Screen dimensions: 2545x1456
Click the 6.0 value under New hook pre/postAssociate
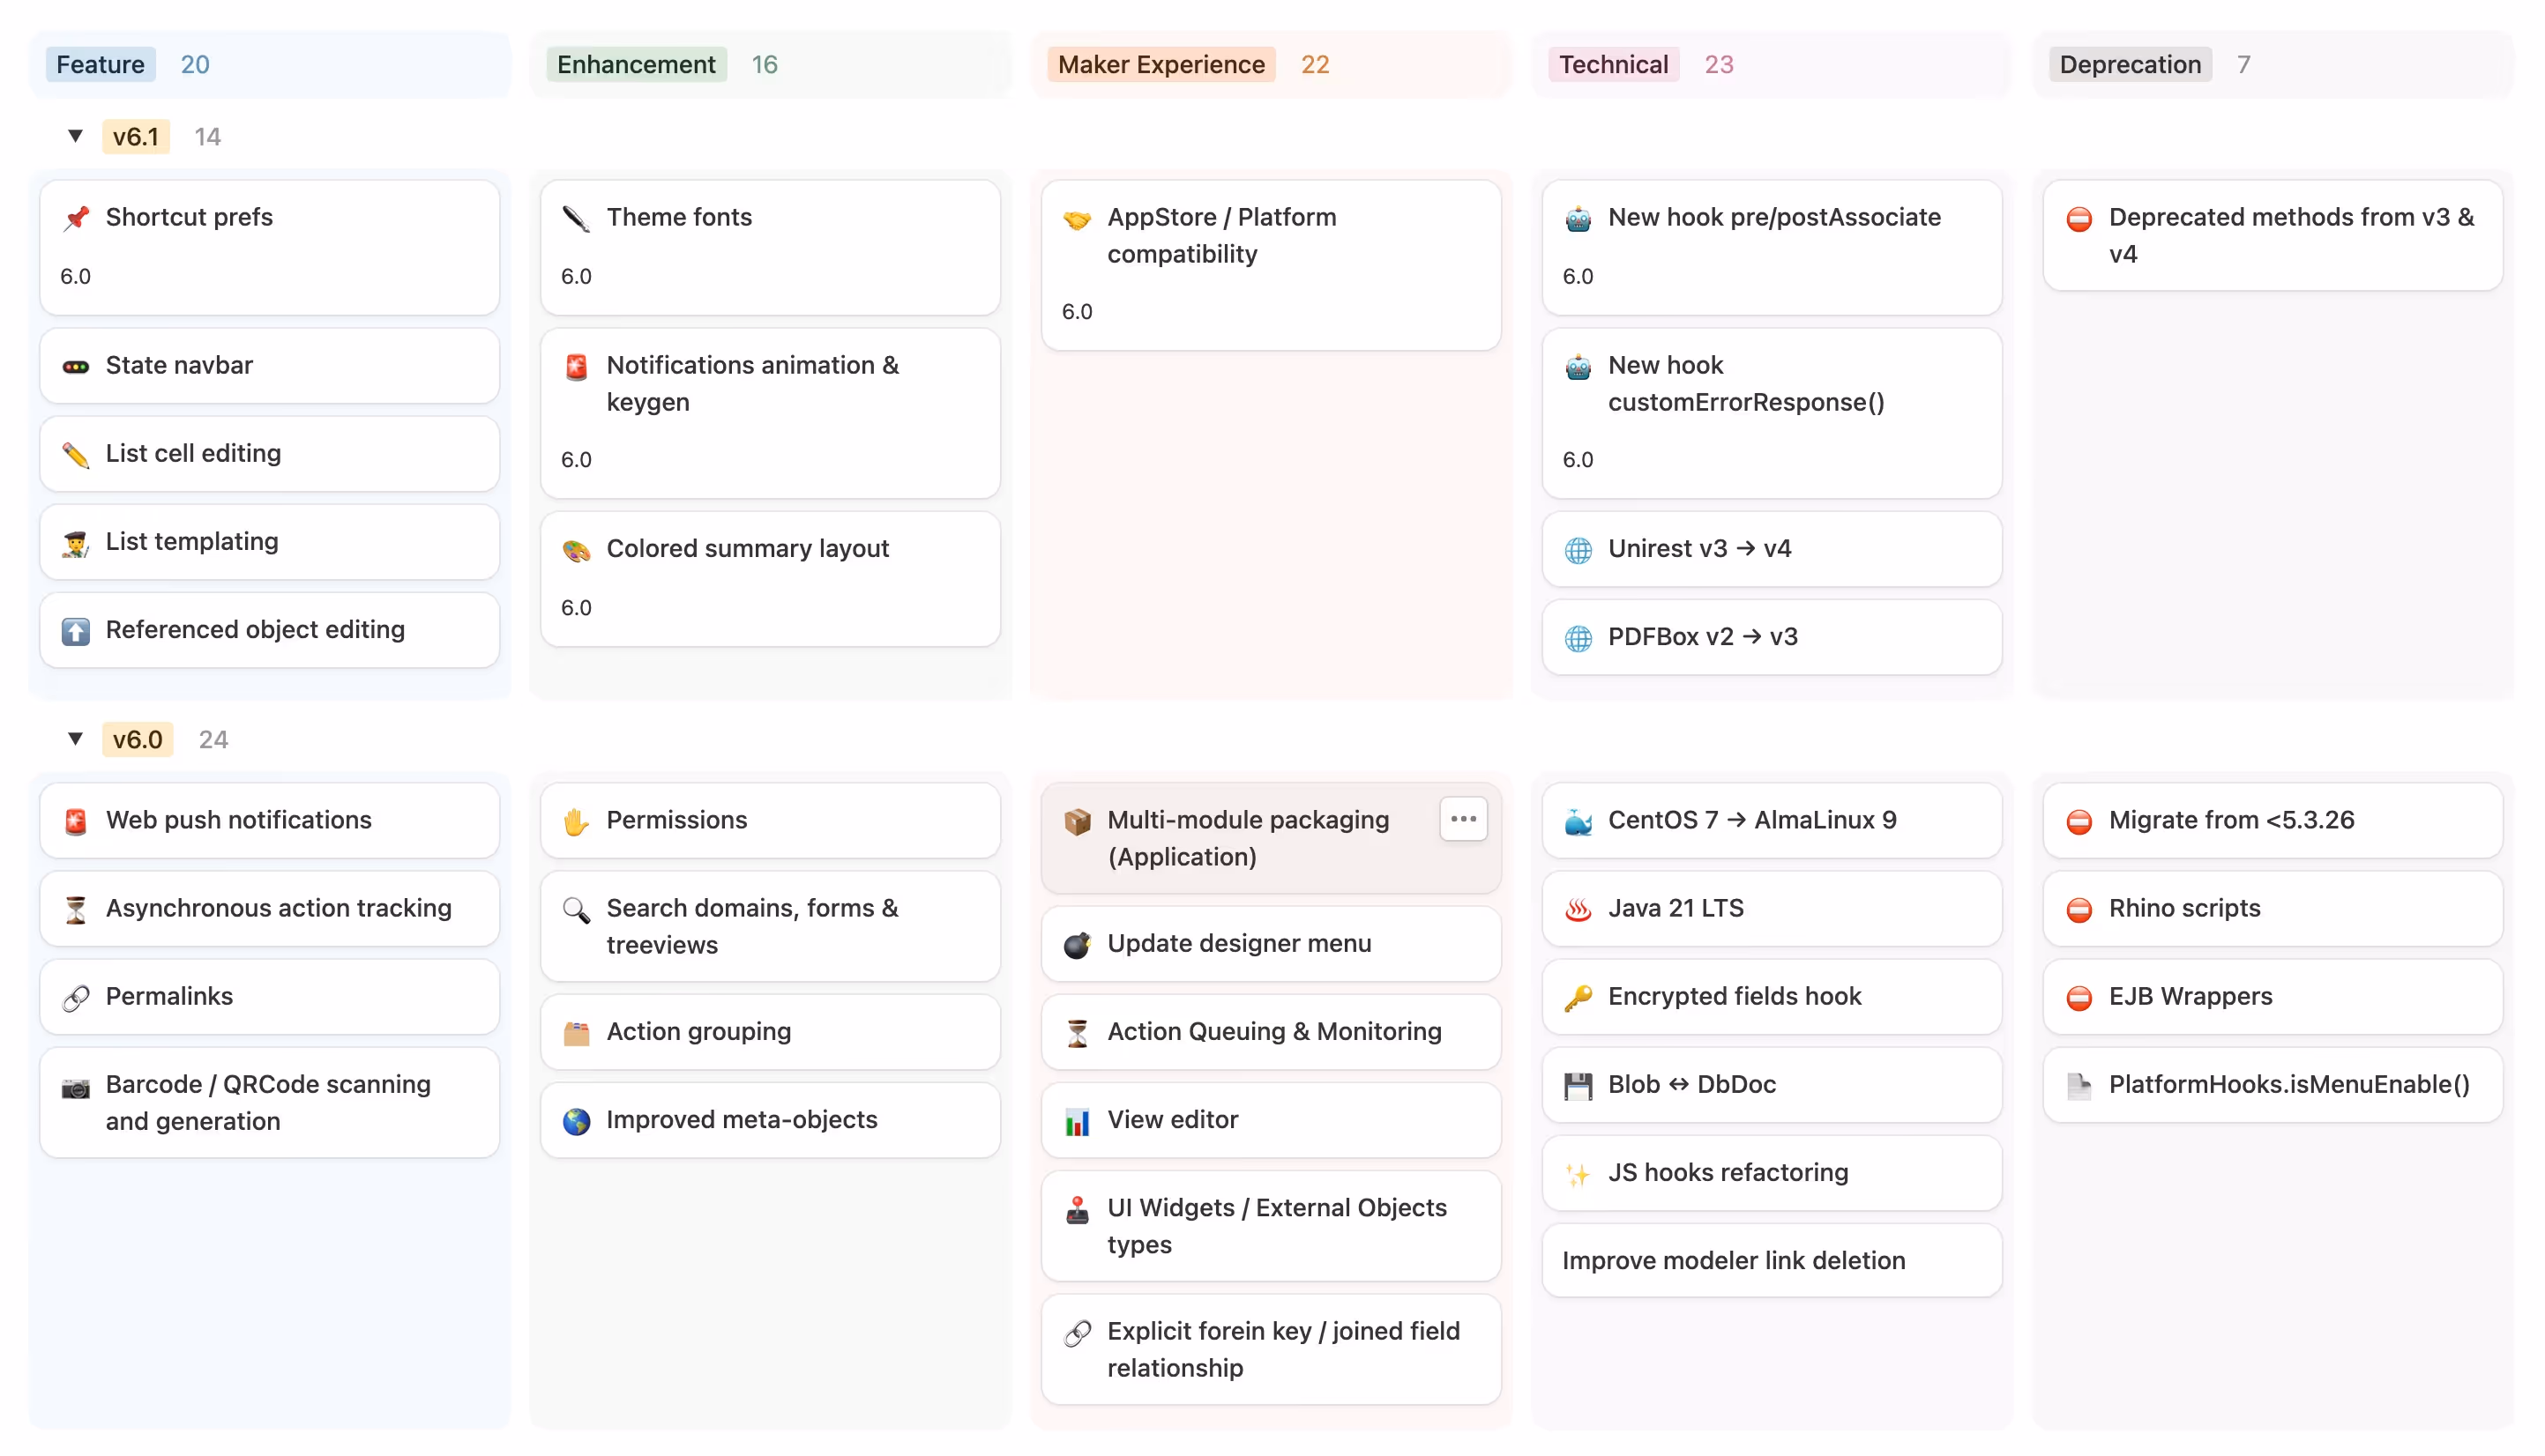(1578, 276)
